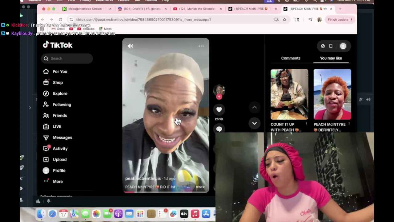Launch Safari from the Dock

click(x=52, y=214)
